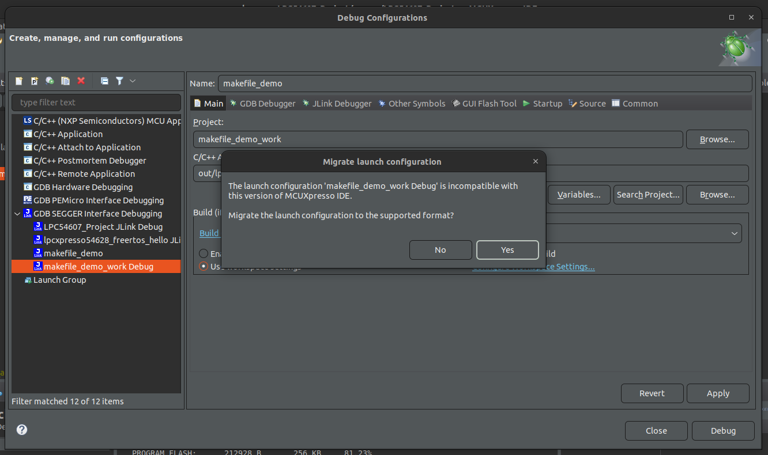
Task: Collapse all launch configuration tree nodes
Action: pos(104,81)
